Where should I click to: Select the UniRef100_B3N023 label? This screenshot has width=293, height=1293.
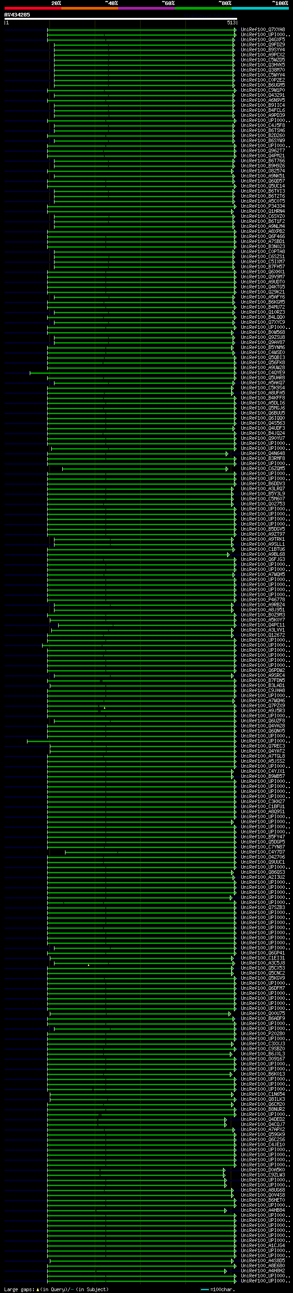tap(263, 246)
